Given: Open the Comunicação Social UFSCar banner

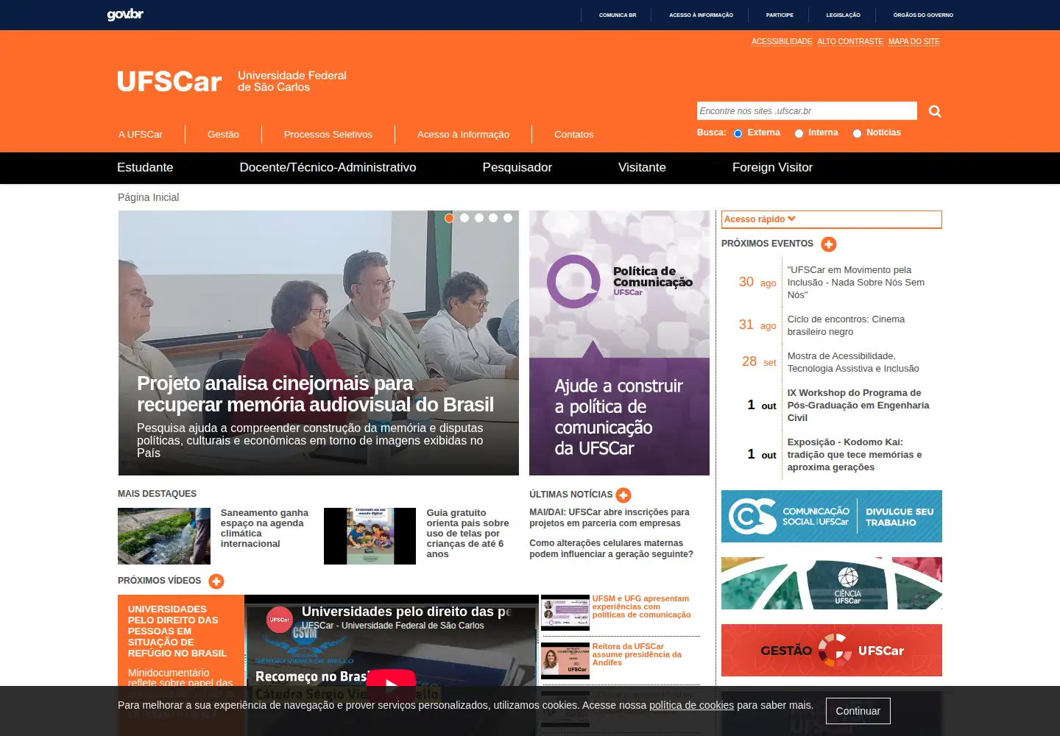Looking at the screenshot, I should pos(832,517).
